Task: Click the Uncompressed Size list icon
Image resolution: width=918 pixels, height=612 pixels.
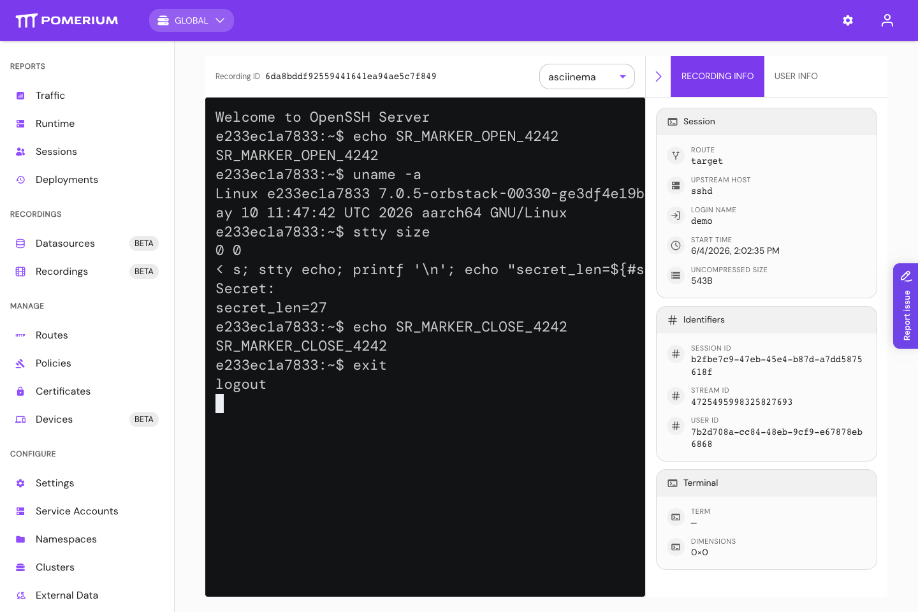Action: 676,275
